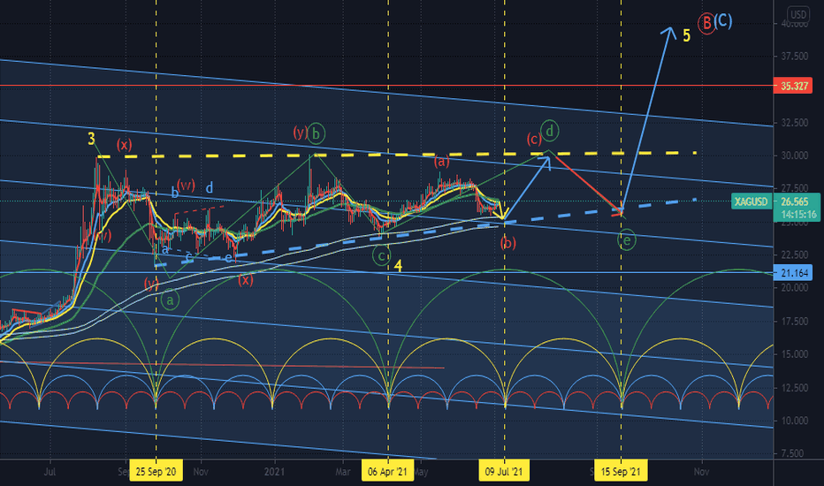Select the 06 Apr '21 date label
Screen dimensions: 824x486
point(388,471)
